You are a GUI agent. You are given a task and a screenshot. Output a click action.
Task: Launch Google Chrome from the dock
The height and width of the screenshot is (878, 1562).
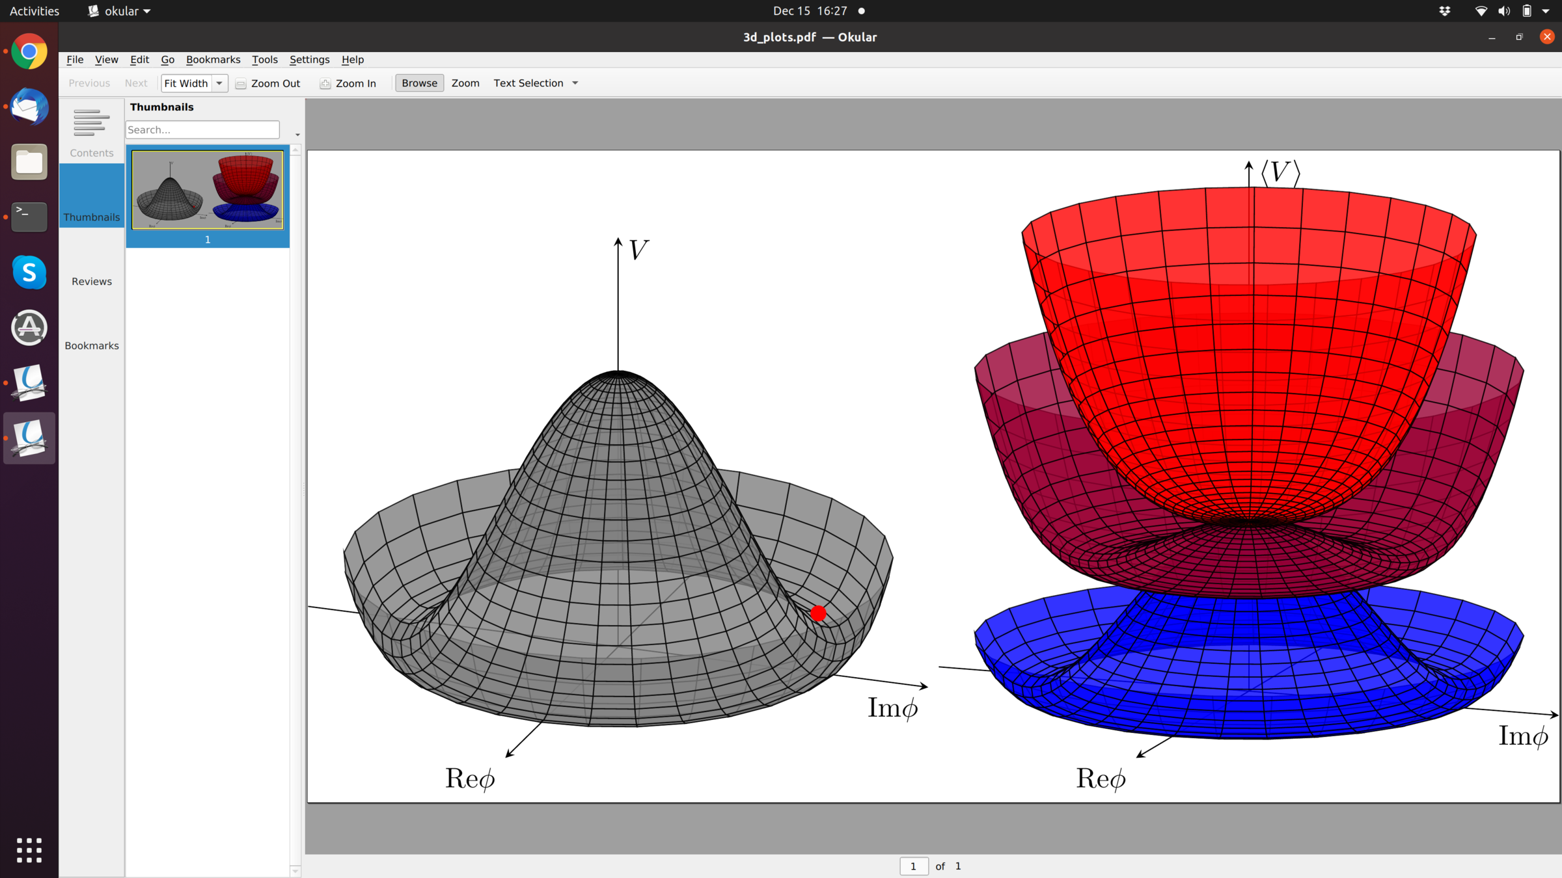pos(29,52)
